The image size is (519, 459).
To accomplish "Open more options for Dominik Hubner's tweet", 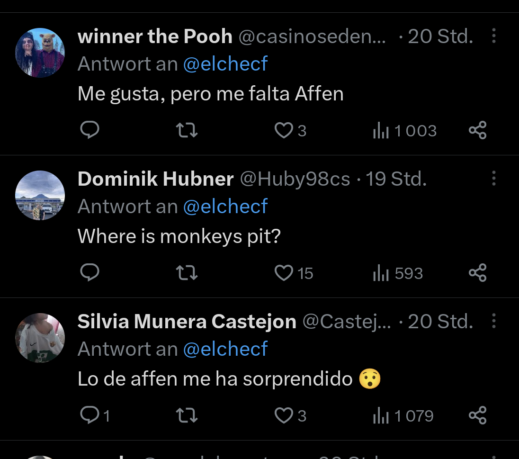I will 494,179.
